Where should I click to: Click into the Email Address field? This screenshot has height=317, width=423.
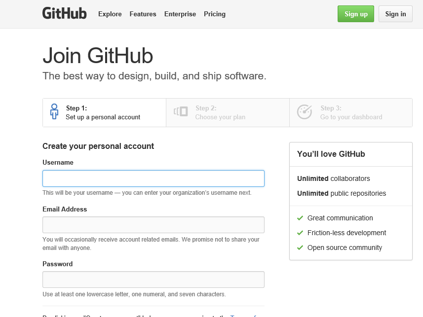coord(153,225)
